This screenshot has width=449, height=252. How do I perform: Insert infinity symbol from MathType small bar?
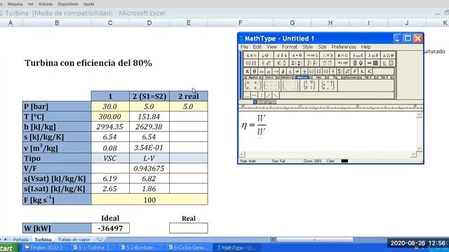(x=262, y=71)
